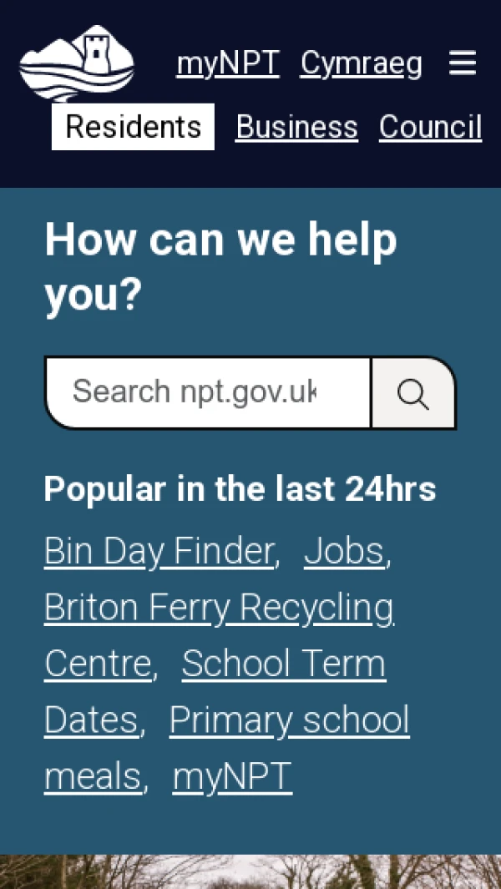
Task: Open Briton Ferry Recycling Centre link
Action: coord(219,608)
